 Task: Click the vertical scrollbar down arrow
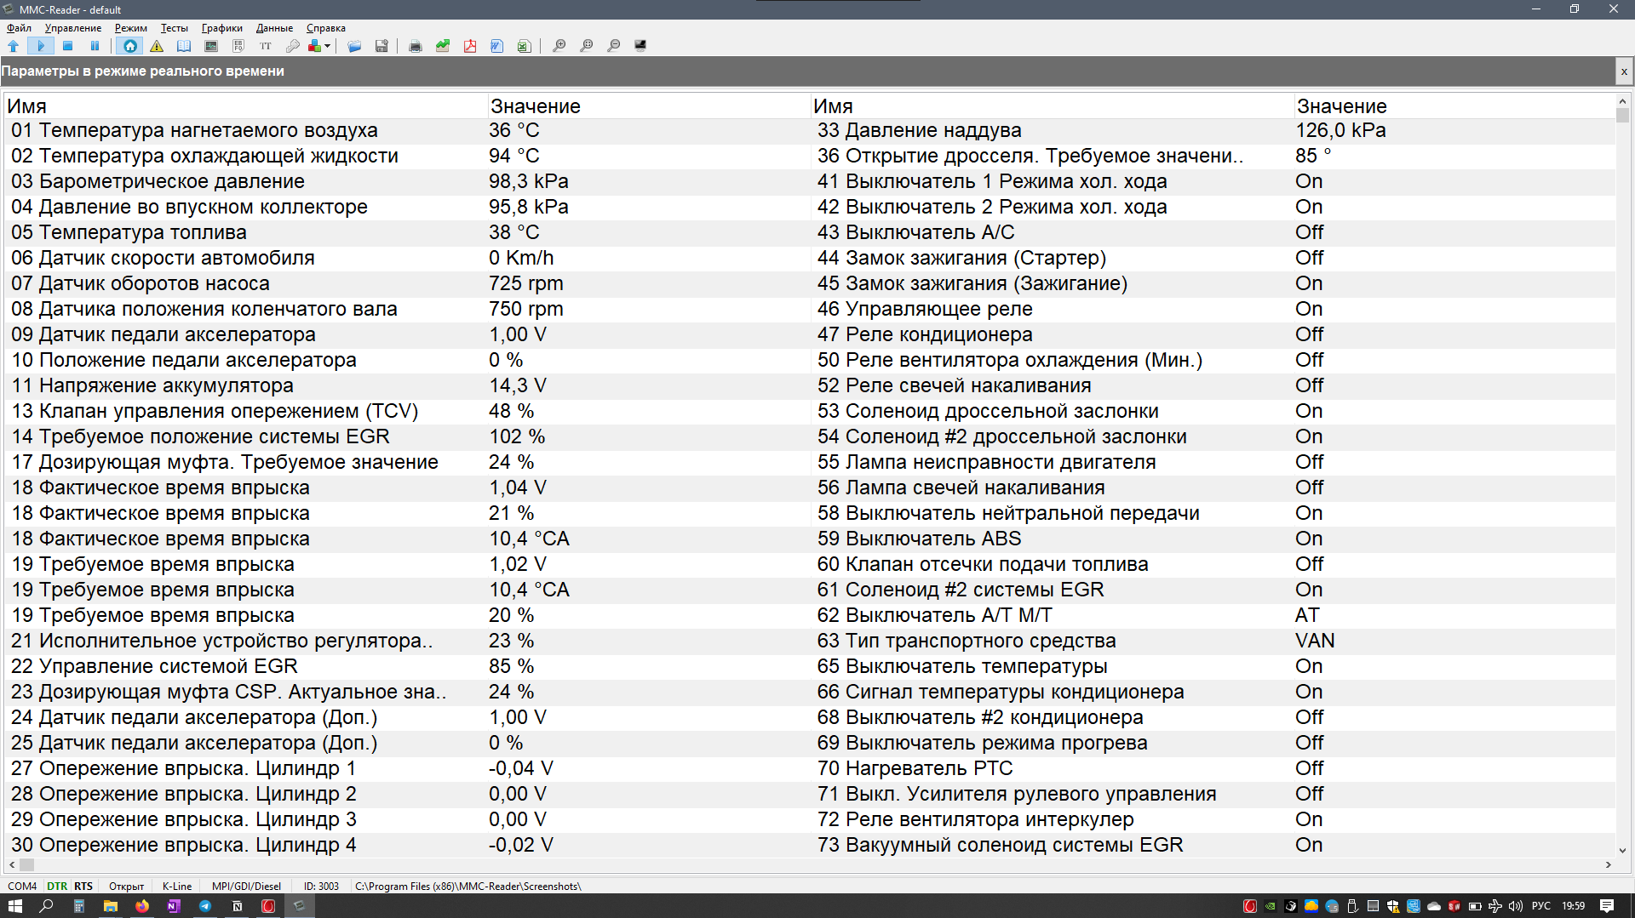click(x=1622, y=850)
